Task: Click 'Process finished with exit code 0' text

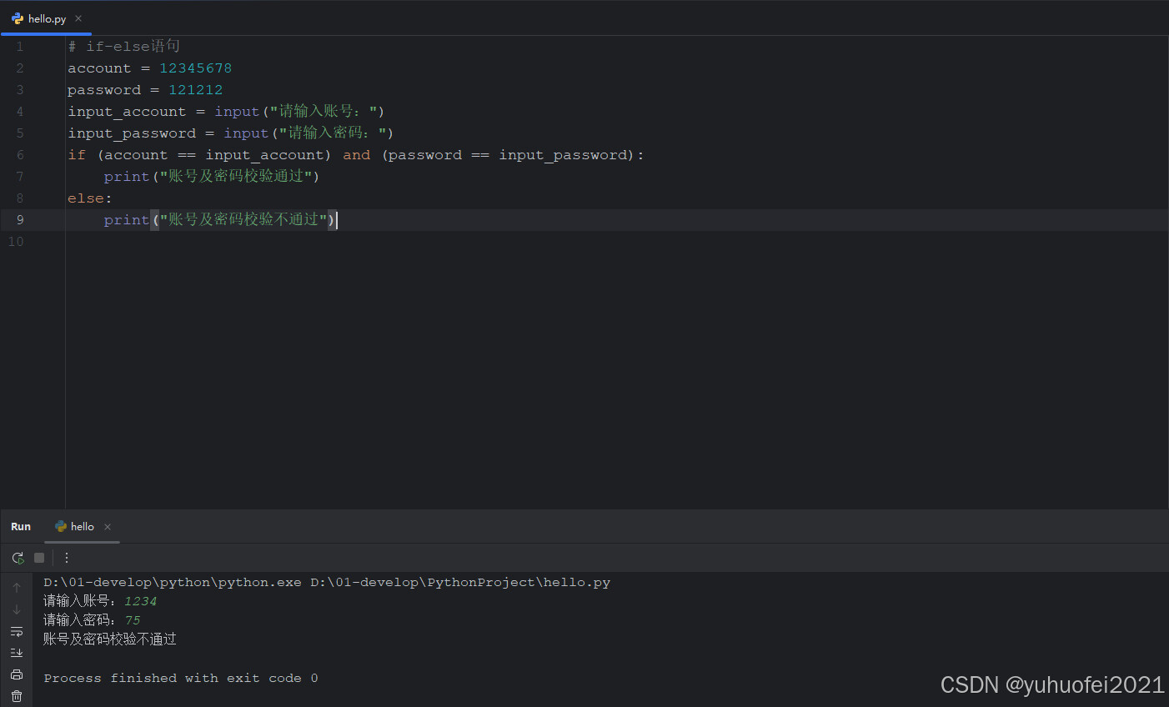Action: 181,679
